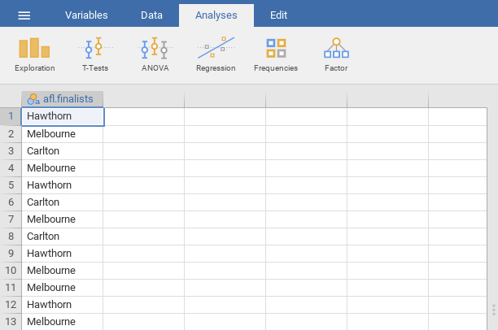
Task: Select row header number 10
Action: [11, 271]
